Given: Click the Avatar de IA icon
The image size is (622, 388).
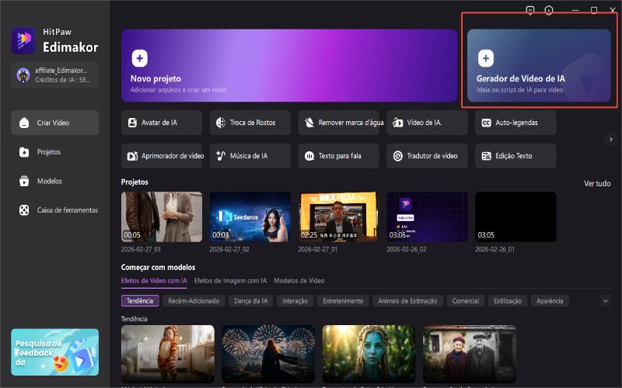Looking at the screenshot, I should (x=132, y=123).
